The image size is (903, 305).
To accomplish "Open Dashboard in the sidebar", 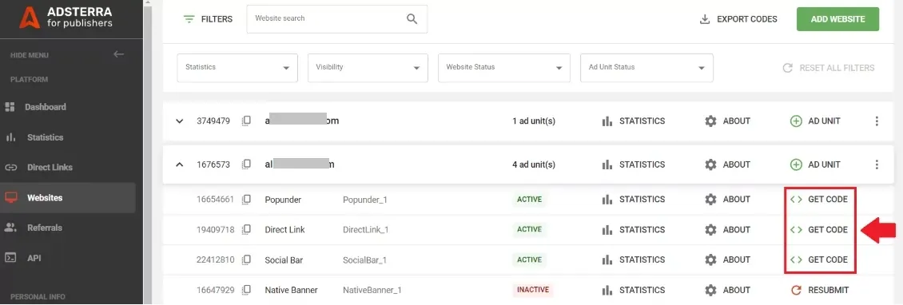I will (45, 107).
